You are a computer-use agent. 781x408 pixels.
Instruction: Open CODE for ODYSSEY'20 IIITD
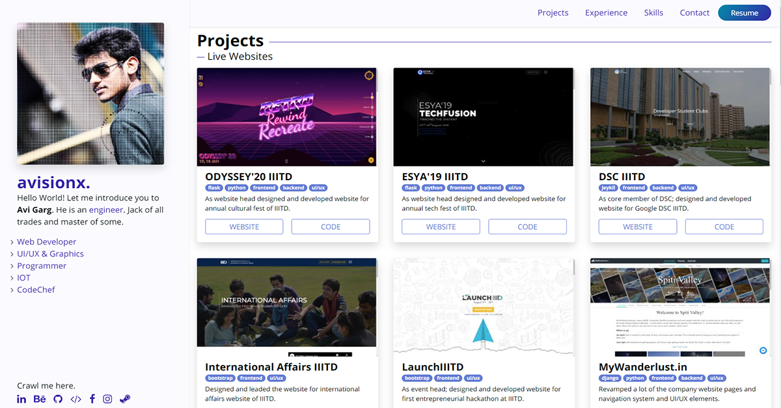click(331, 226)
